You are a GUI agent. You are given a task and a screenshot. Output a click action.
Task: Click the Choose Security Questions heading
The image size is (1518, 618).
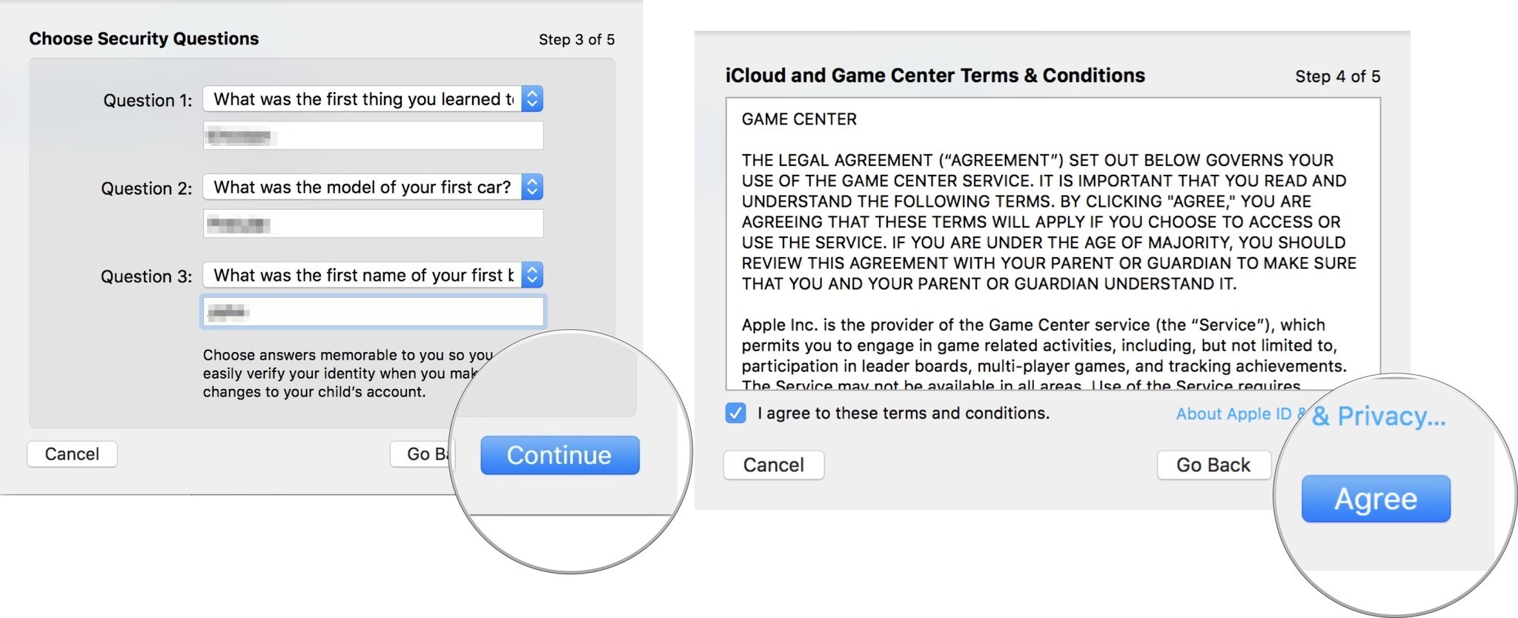pos(144,39)
